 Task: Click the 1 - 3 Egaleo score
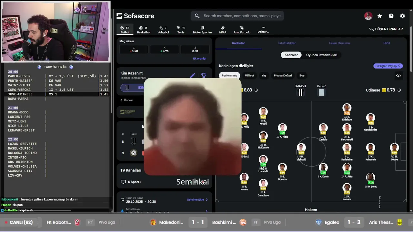354,222
